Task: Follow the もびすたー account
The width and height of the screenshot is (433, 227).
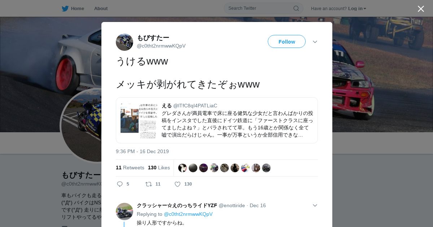Action: click(287, 41)
